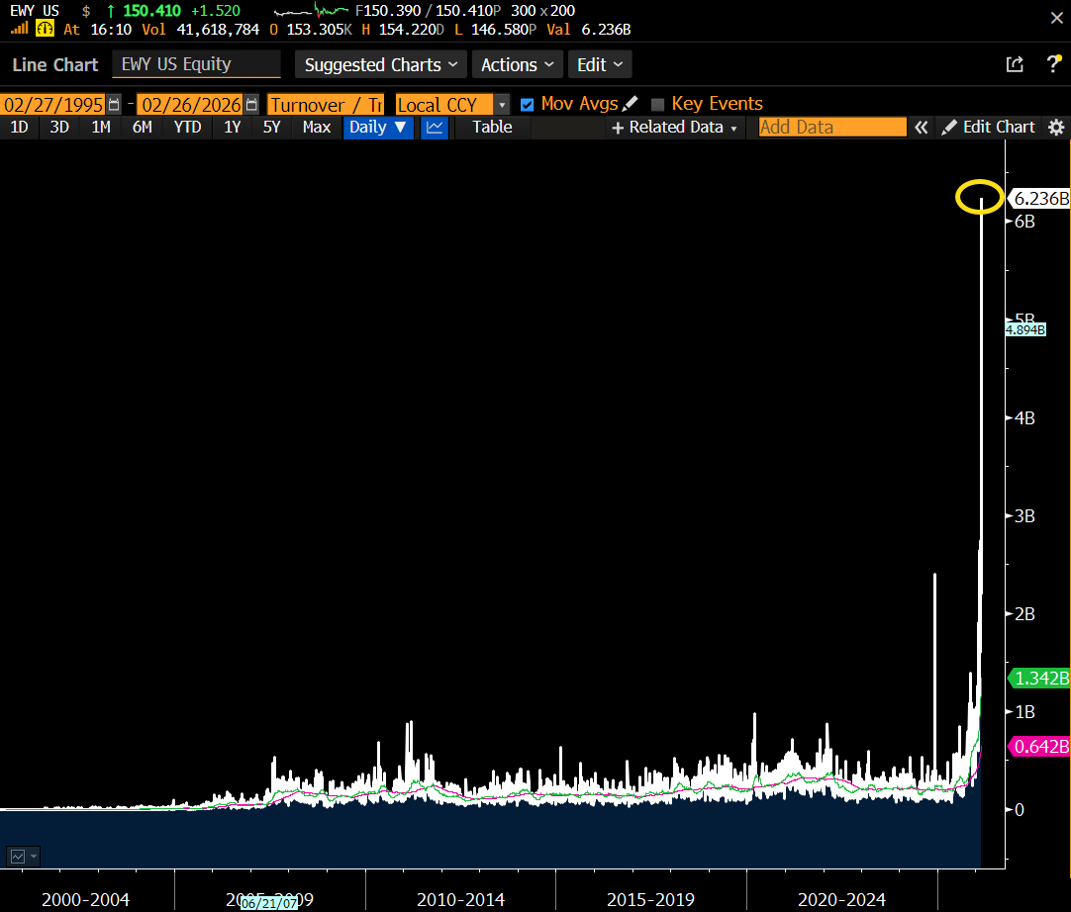Select the YTD time range

pos(187,127)
